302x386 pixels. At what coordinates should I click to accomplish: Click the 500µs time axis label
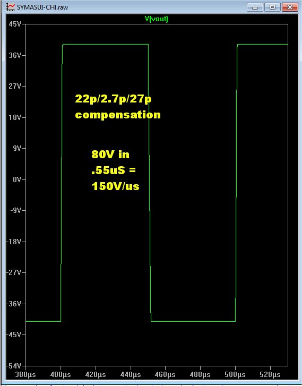(x=235, y=375)
